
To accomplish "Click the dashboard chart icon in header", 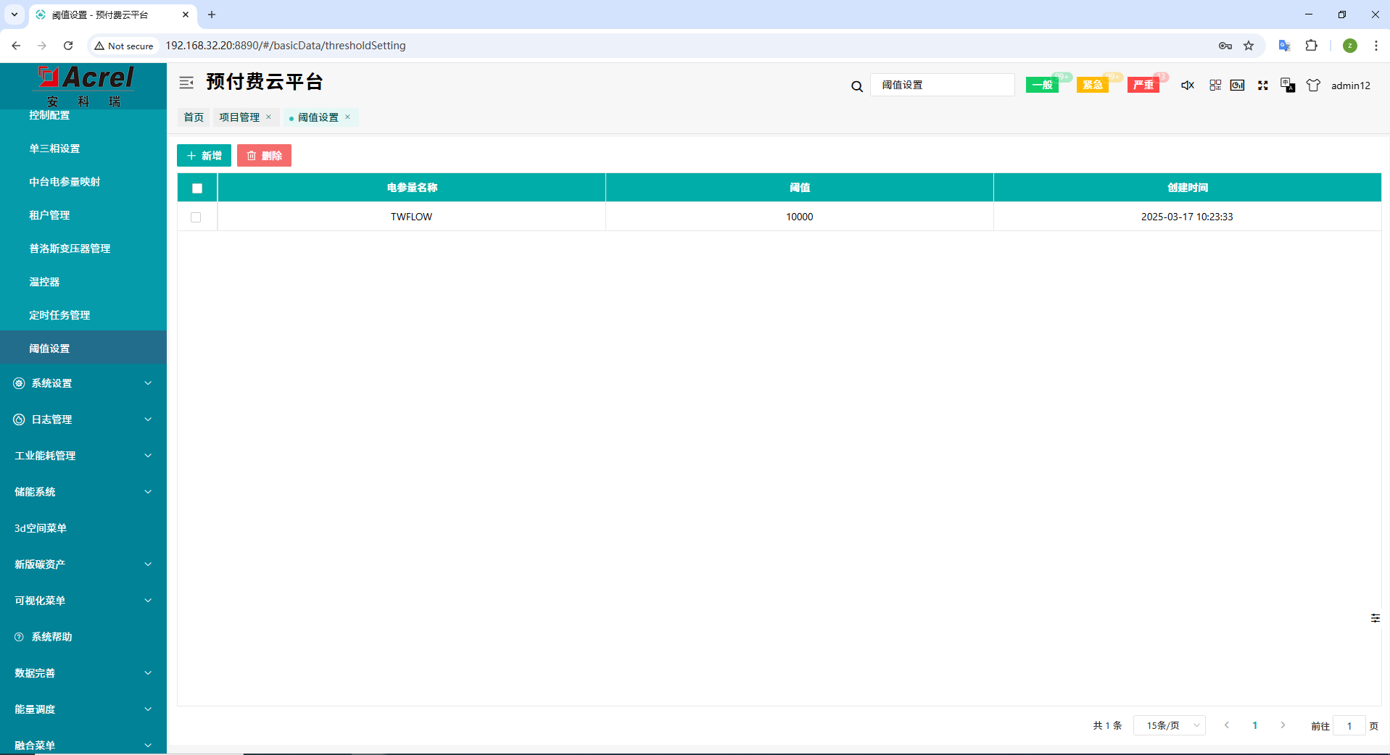I will (x=1238, y=85).
